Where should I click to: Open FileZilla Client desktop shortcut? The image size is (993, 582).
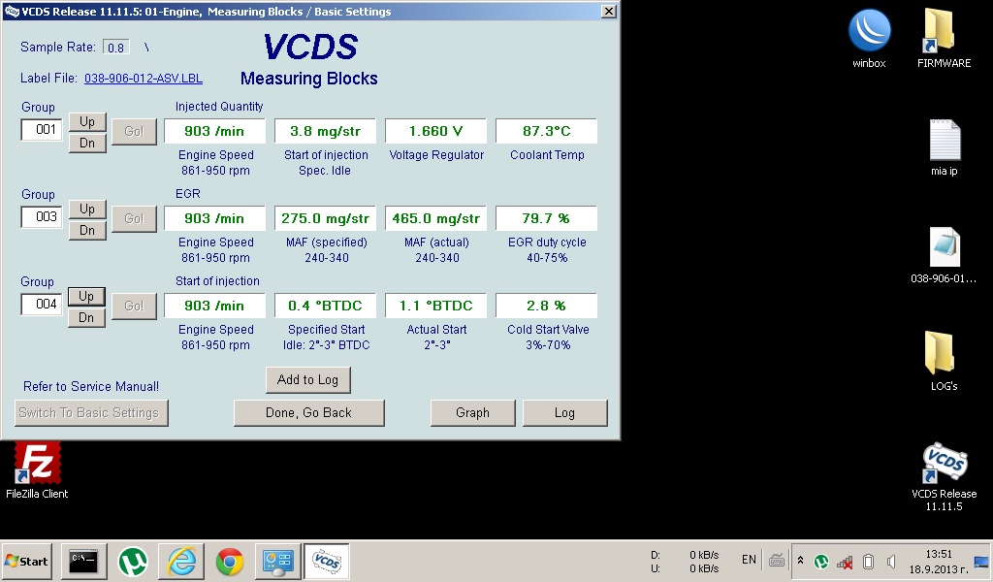click(37, 464)
